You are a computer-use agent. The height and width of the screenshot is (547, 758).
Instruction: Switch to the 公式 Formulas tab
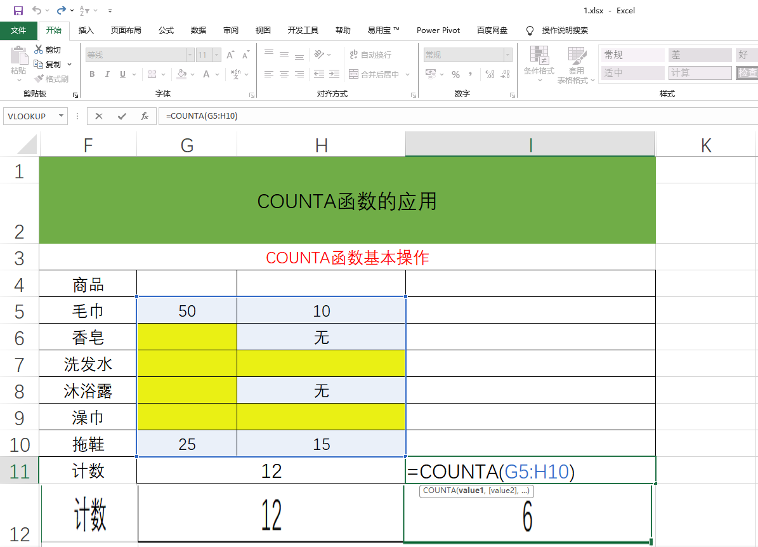pyautogui.click(x=166, y=30)
